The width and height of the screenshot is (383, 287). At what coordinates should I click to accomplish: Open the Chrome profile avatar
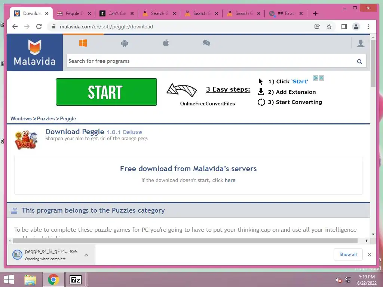pos(356,27)
